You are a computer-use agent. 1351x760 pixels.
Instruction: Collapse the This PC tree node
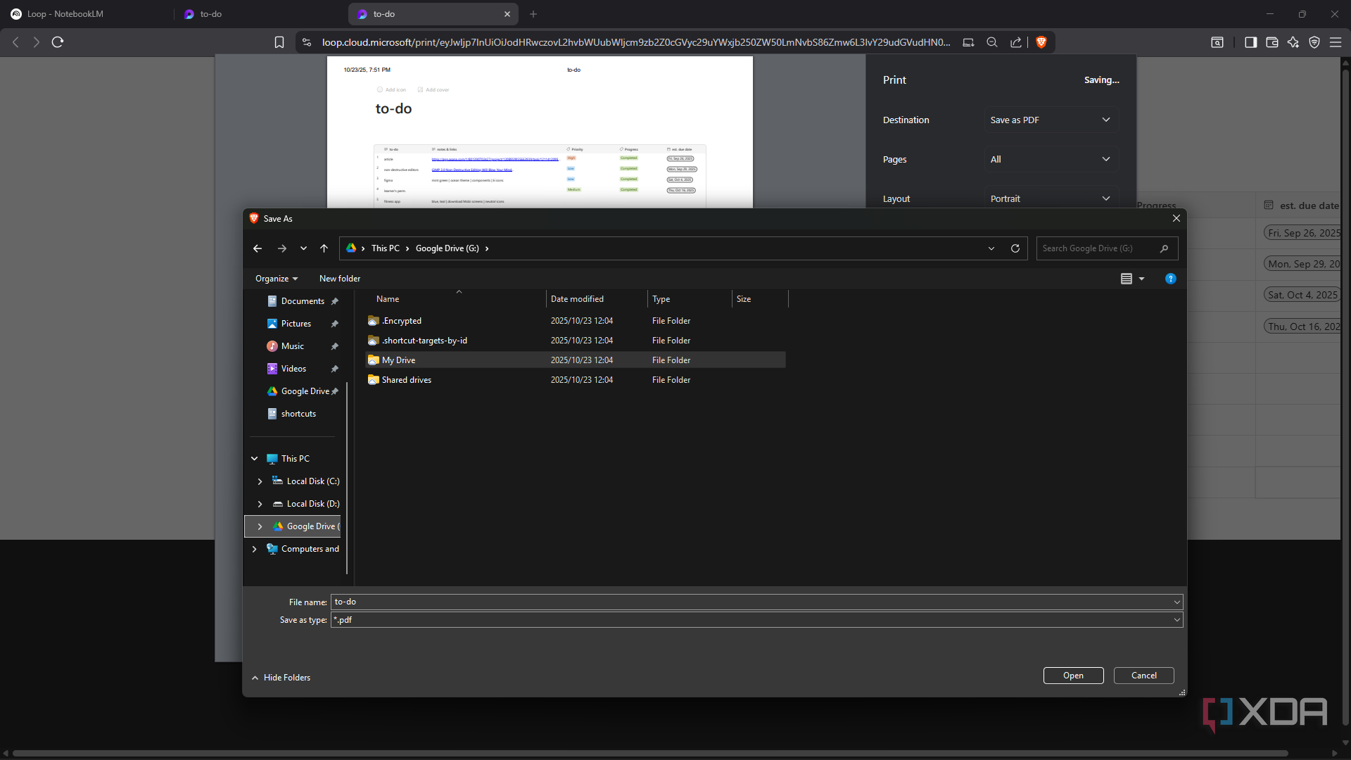[255, 459]
